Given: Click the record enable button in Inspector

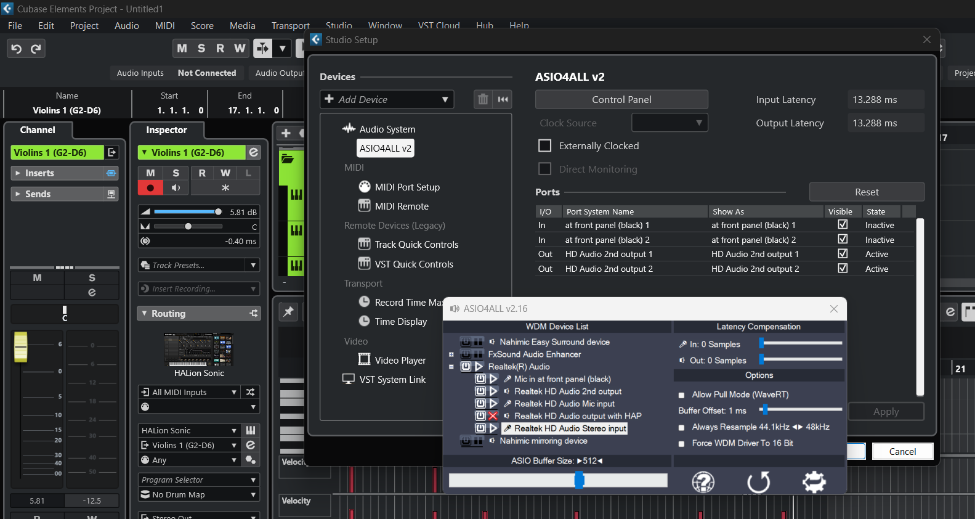Looking at the screenshot, I should tap(150, 188).
